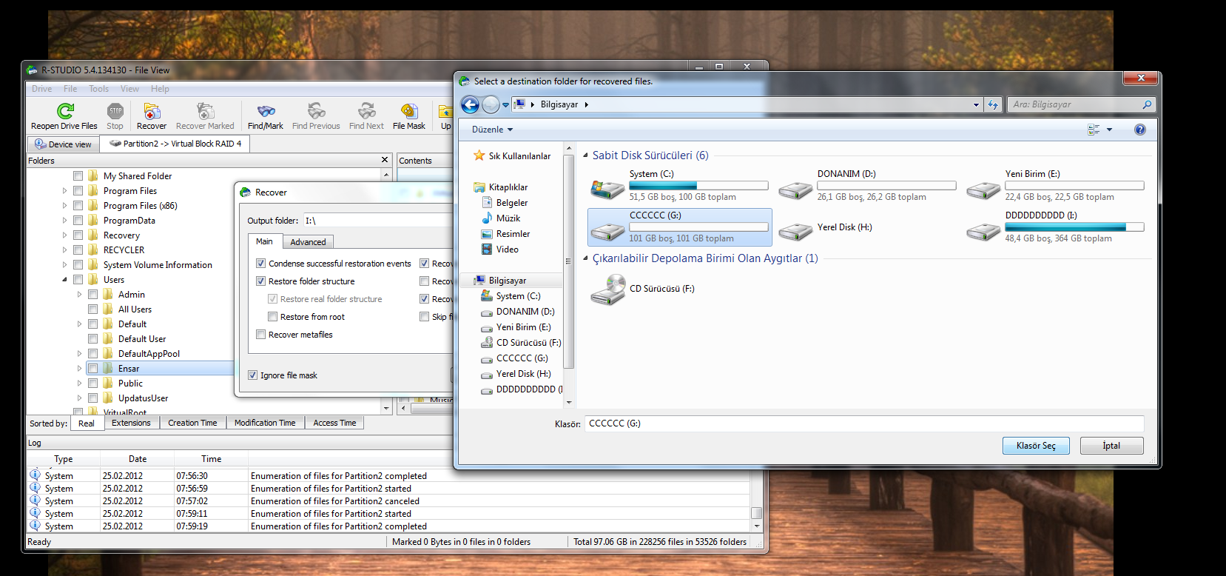Toggle Condense successful restoration events checkbox

pos(260,264)
